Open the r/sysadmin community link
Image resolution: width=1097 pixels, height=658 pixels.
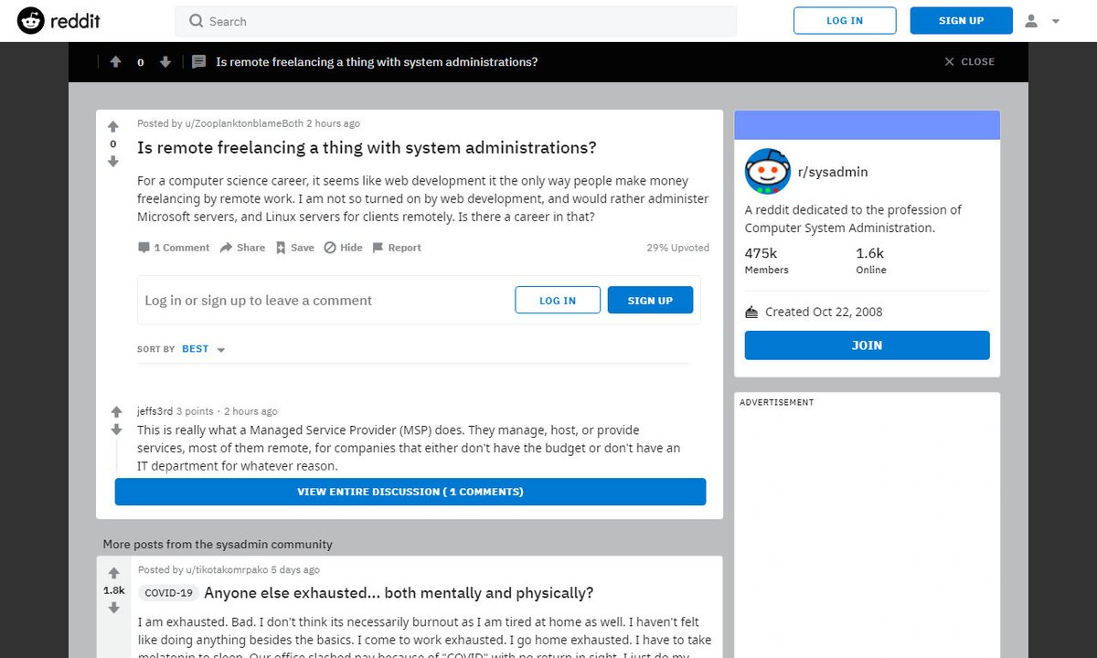click(833, 172)
